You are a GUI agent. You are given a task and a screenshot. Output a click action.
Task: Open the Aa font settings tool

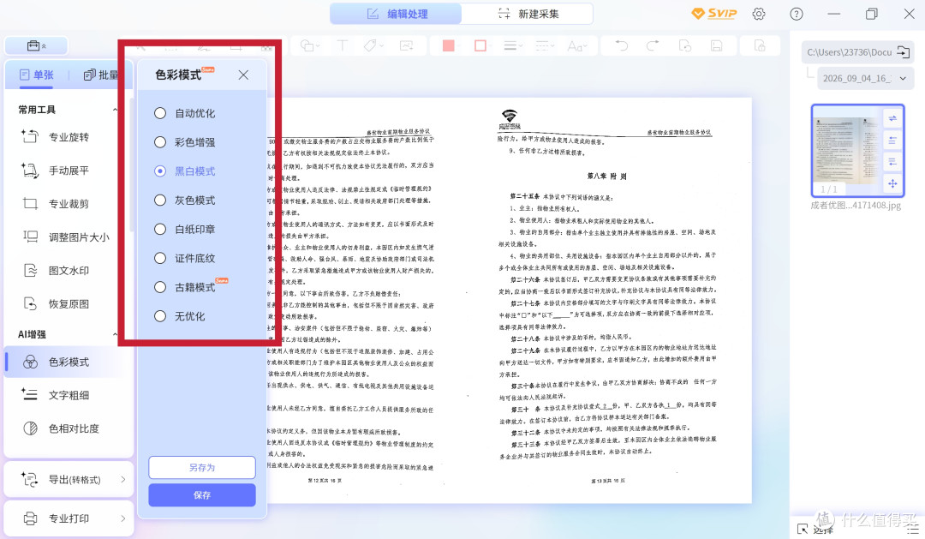(x=576, y=46)
